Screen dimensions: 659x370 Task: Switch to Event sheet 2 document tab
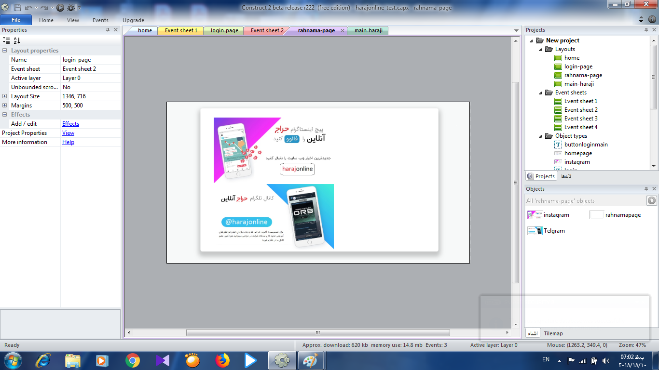pyautogui.click(x=267, y=30)
